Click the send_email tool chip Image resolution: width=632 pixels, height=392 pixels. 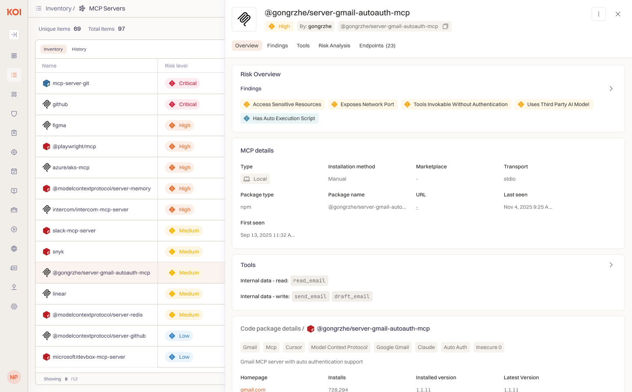(x=311, y=296)
